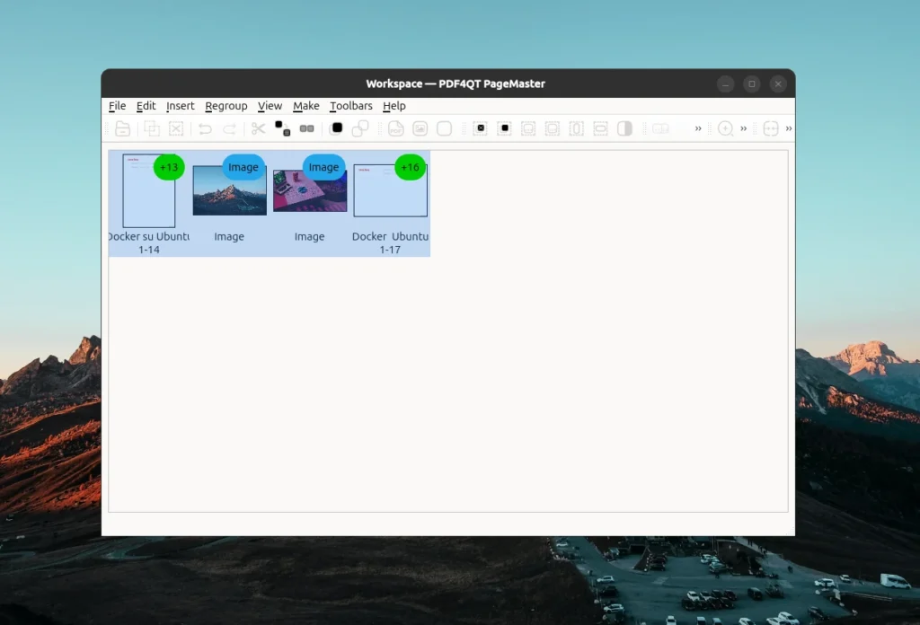Expand overflow chevron right of zoom icon

tap(744, 128)
